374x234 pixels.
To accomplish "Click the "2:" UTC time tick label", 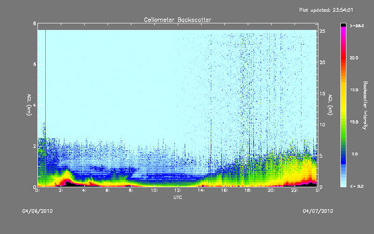I will (61, 190).
